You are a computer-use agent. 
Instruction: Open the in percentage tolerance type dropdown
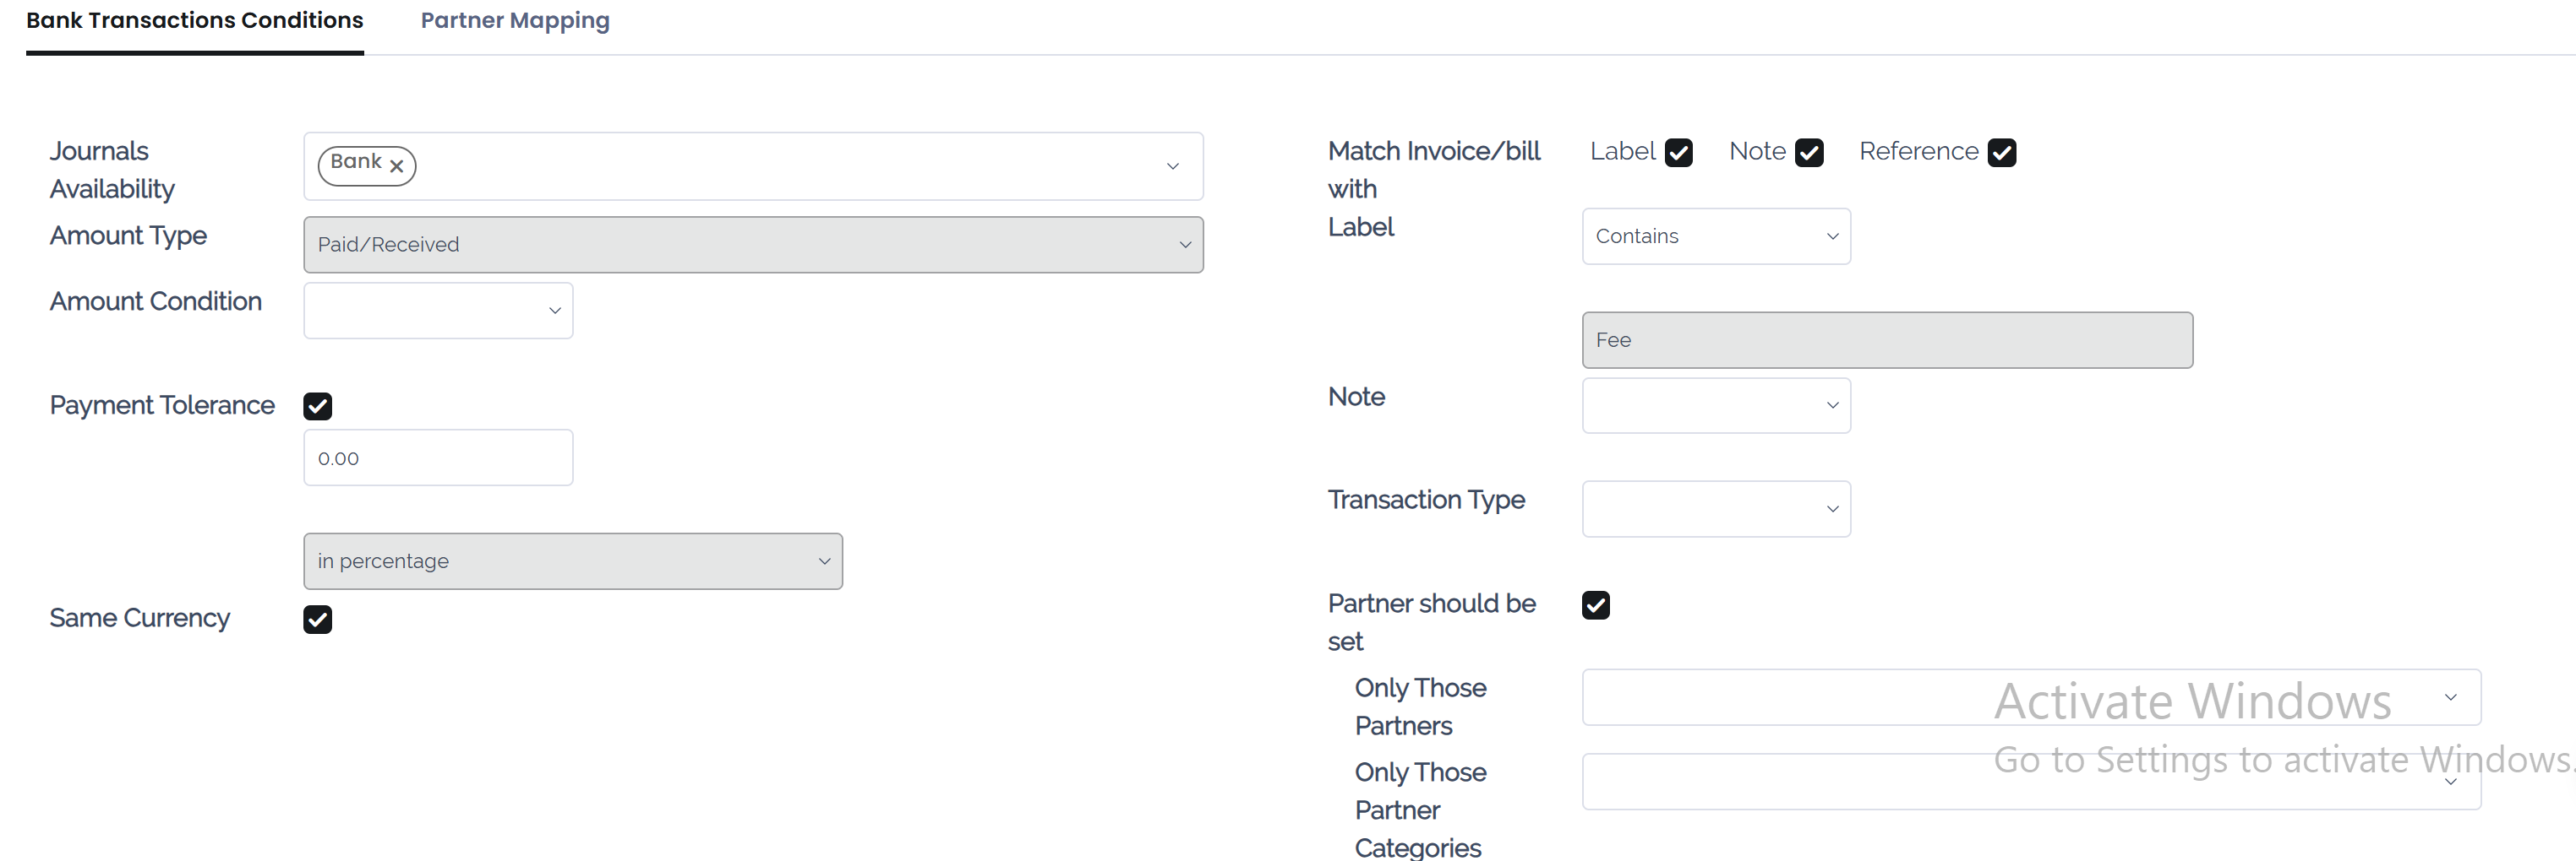click(x=572, y=561)
